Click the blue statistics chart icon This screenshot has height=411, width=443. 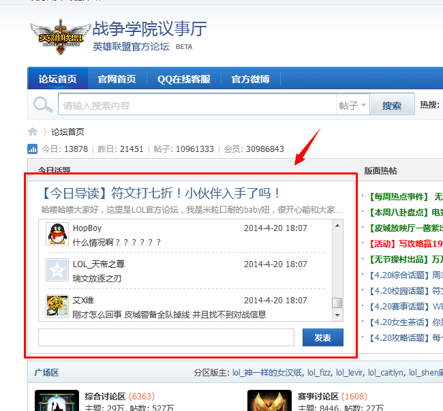pyautogui.click(x=32, y=149)
